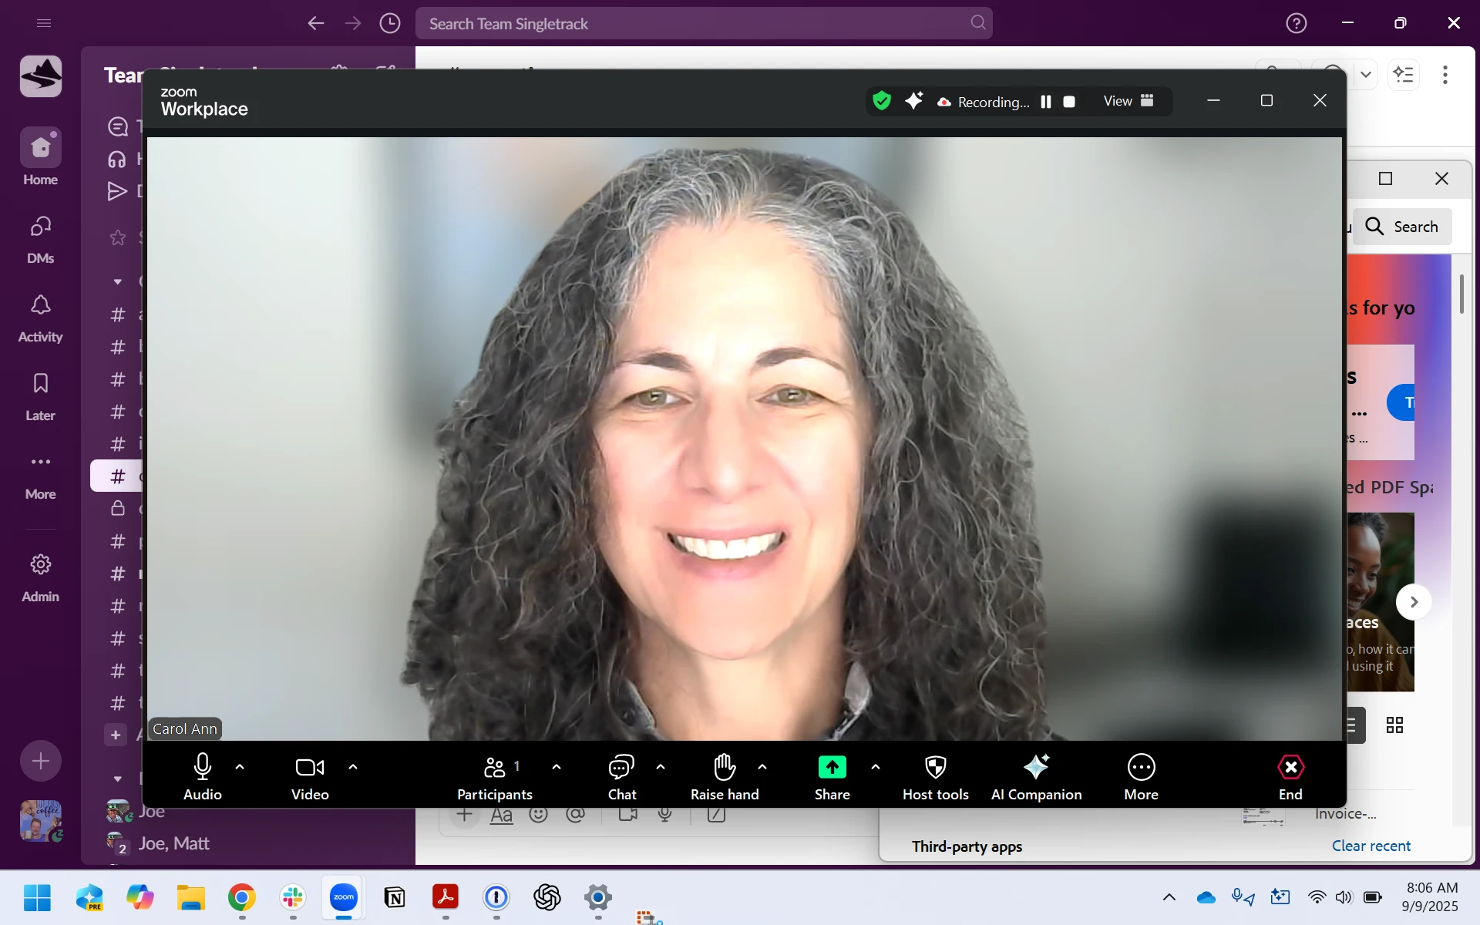
Task: Go to Slack Activity tab
Action: [x=40, y=318]
